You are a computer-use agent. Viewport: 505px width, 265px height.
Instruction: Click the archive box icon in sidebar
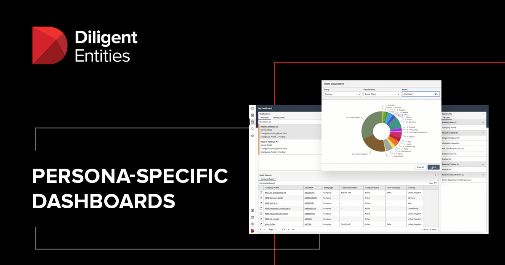pos(252,217)
